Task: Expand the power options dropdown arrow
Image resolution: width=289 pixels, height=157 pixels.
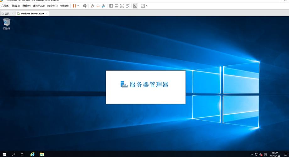Action: pyautogui.click(x=78, y=6)
